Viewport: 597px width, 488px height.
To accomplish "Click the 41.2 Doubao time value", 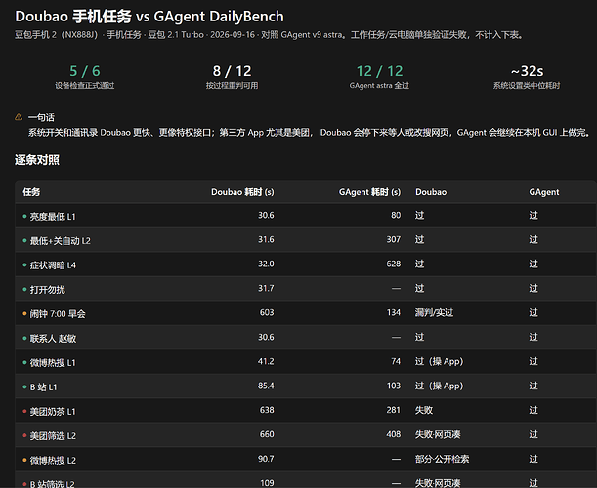I will 266,361.
